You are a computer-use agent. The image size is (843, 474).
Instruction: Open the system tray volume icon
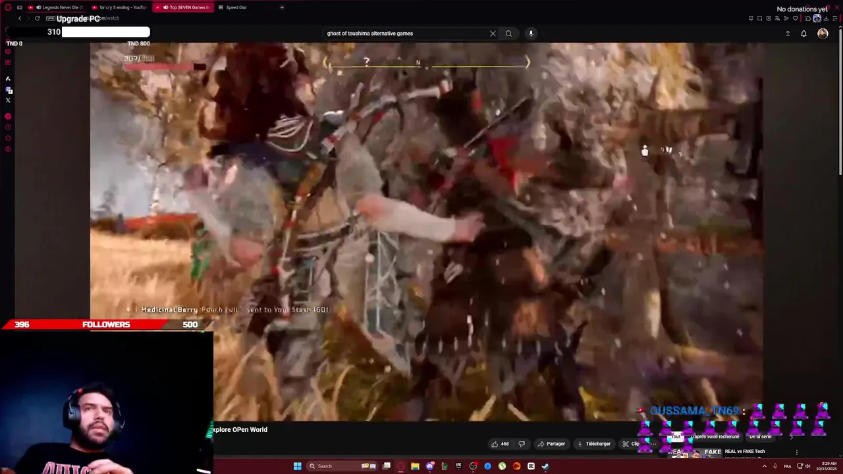[807, 466]
